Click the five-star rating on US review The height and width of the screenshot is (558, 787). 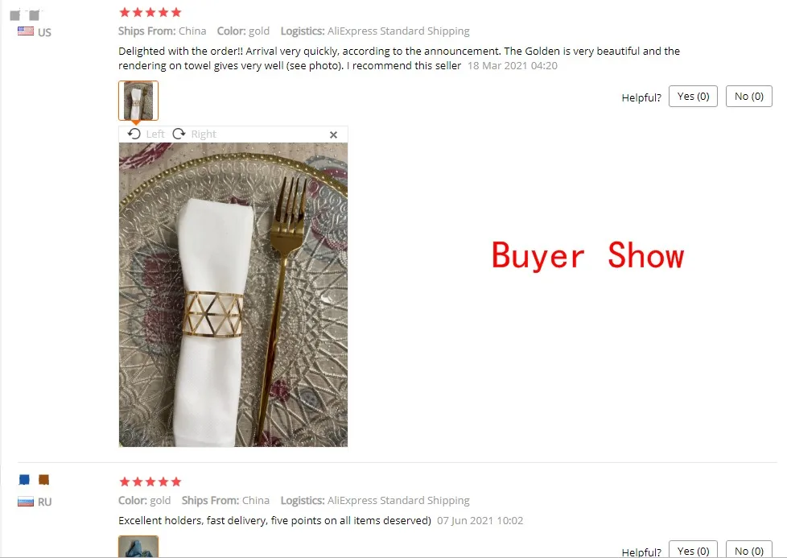[x=150, y=12]
